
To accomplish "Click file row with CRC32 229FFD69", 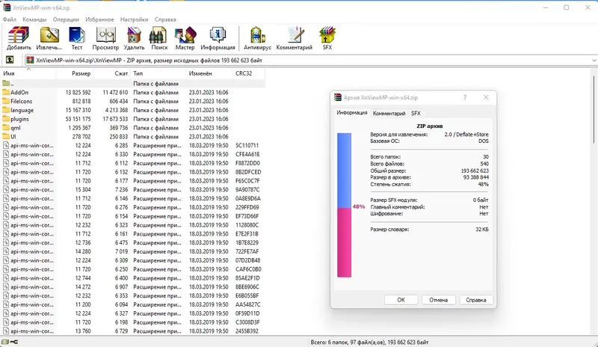I will pyautogui.click(x=133, y=207).
